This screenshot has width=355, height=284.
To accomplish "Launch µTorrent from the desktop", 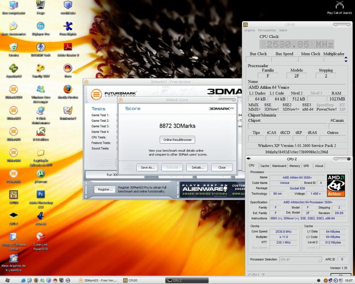I will [x=40, y=174].
